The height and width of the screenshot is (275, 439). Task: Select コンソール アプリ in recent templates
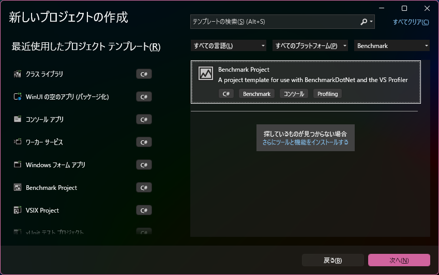click(83, 119)
